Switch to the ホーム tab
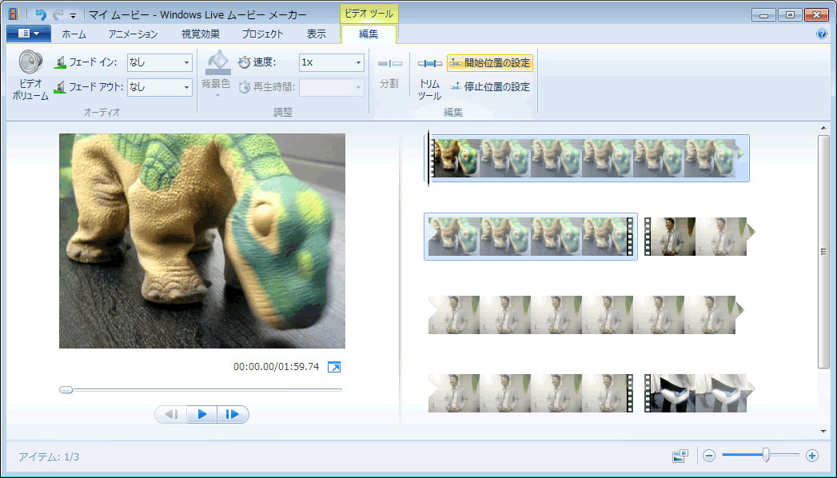Viewport: 837px width, 478px height. 74,34
